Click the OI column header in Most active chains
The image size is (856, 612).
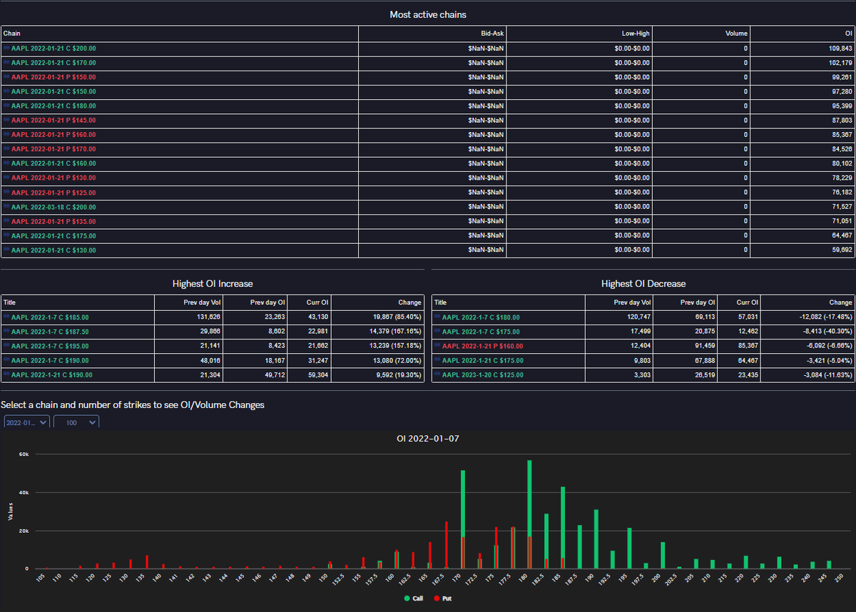tap(802, 34)
